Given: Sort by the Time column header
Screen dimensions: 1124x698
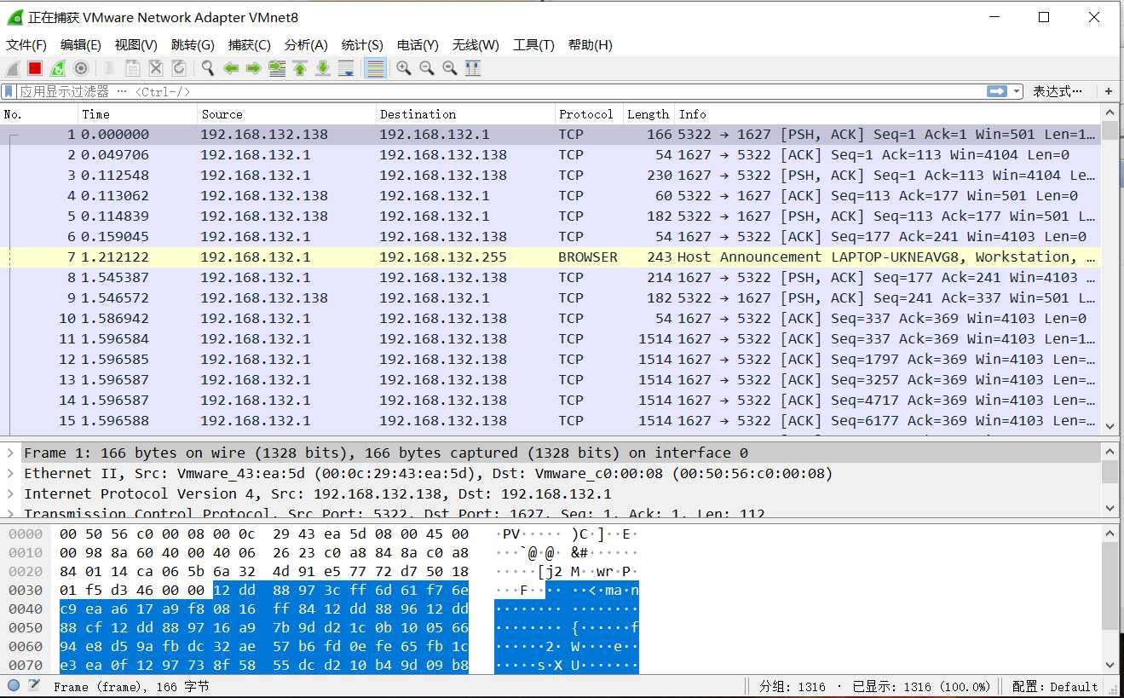Looking at the screenshot, I should (x=138, y=113).
